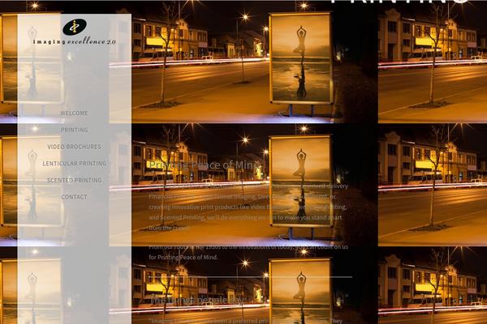Viewport: 487px width, 324px height.
Task: Click the 'Printing Peace of Mind' heading
Action: [x=205, y=165]
